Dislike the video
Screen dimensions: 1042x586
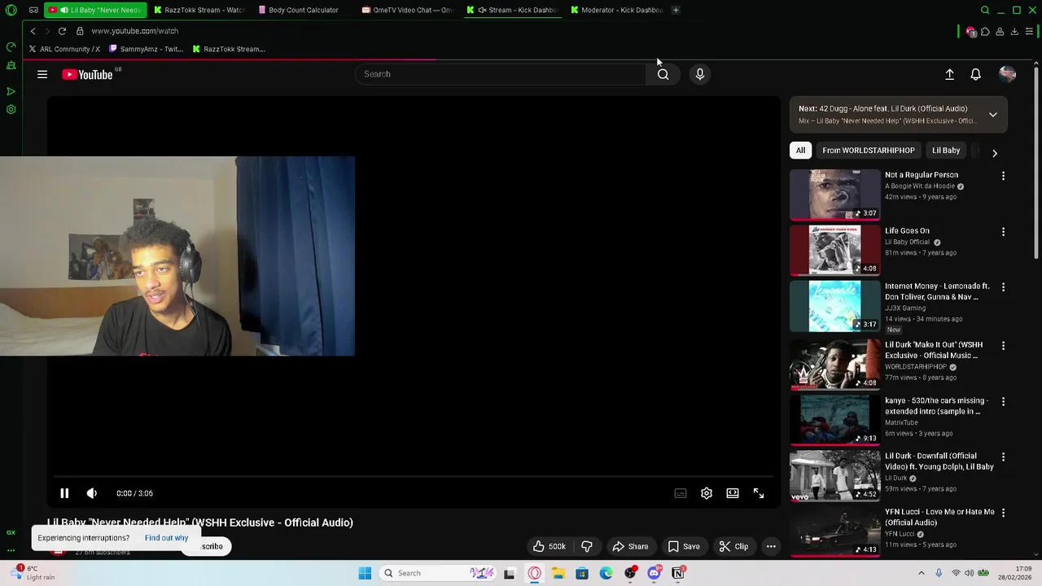[x=587, y=547]
